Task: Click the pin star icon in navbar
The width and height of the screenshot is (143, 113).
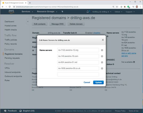Action: click(x=62, y=11)
